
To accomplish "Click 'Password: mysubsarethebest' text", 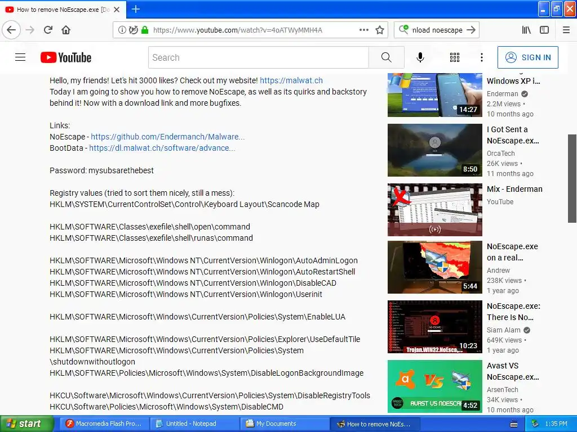I will pos(101,170).
